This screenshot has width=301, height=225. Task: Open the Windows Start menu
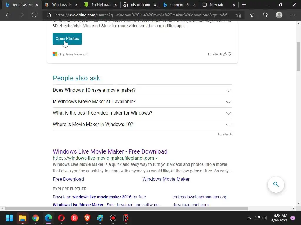coord(9,218)
